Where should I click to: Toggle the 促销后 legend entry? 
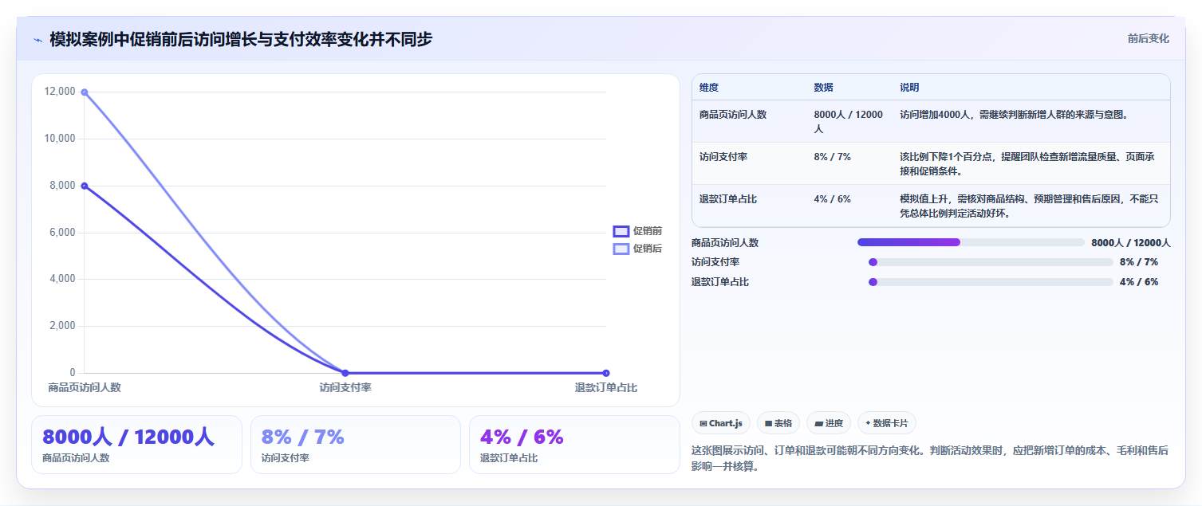point(637,249)
